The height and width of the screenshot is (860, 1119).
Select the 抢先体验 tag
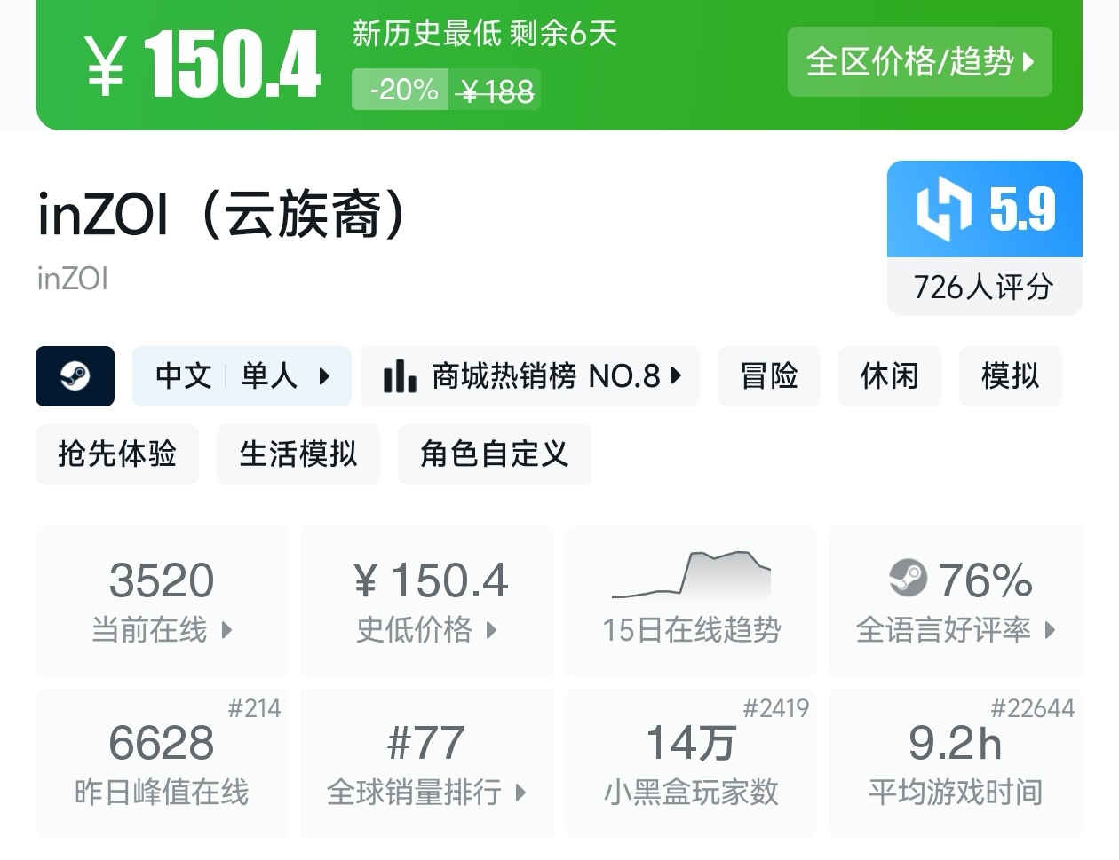point(117,454)
